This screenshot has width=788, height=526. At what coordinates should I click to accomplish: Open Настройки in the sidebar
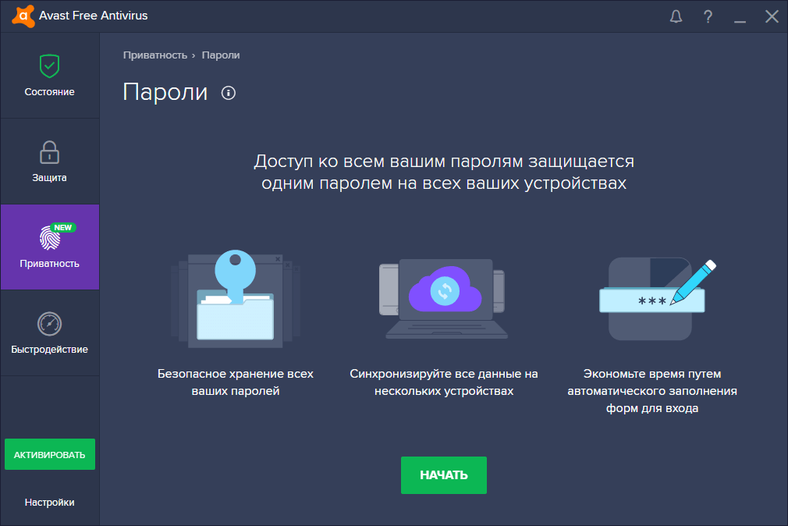[50, 503]
